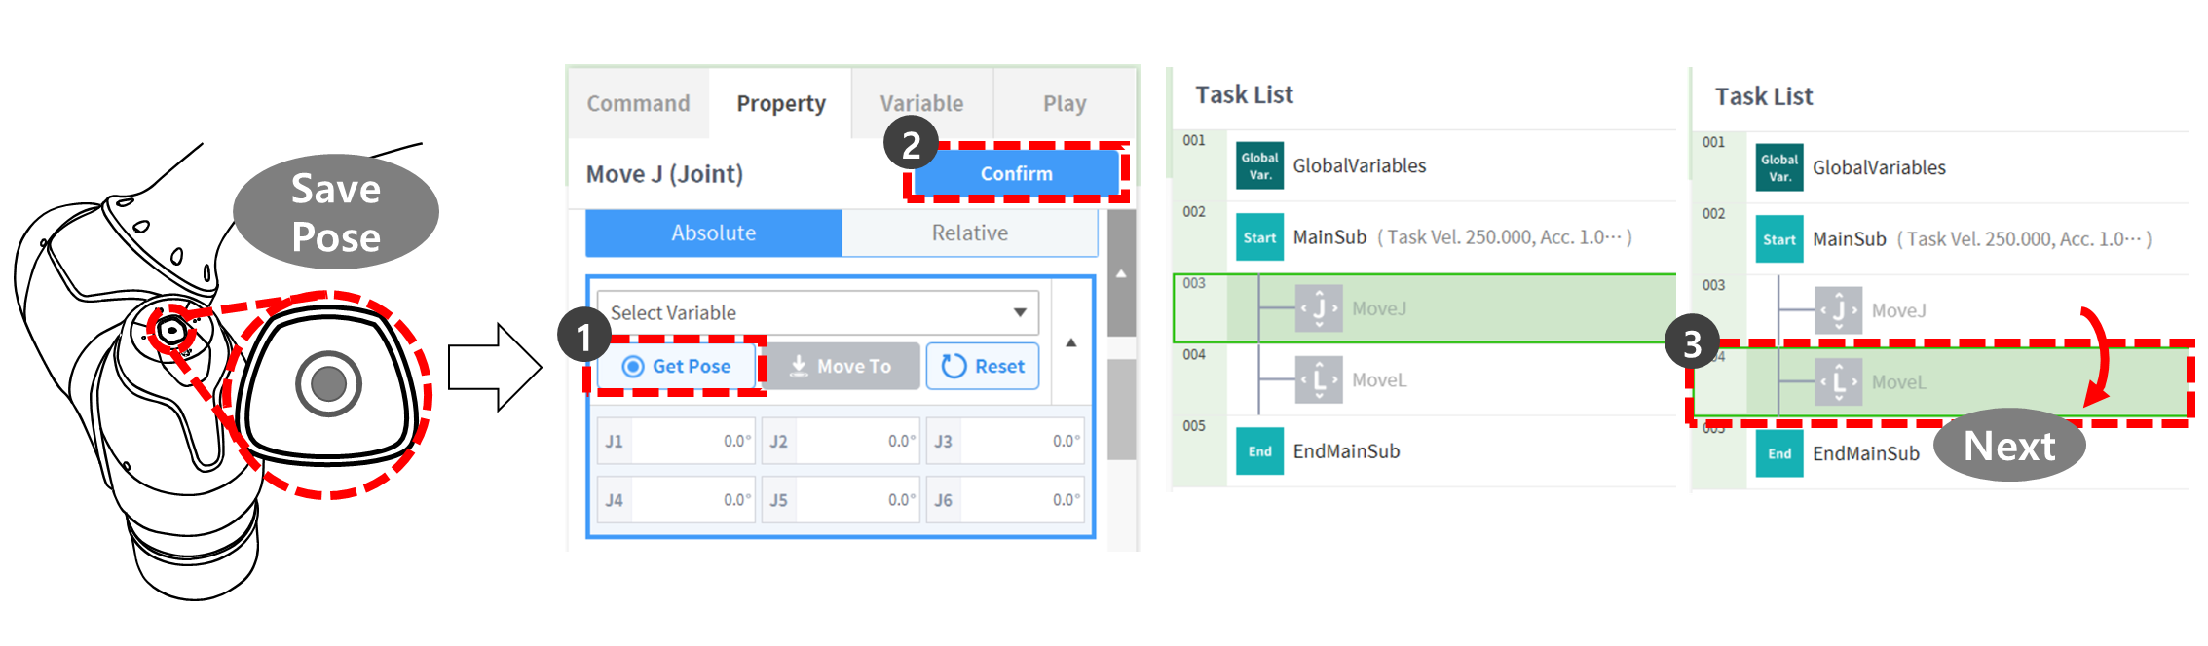
Task: Click the Global Var. icon in left task list
Action: click(1259, 166)
